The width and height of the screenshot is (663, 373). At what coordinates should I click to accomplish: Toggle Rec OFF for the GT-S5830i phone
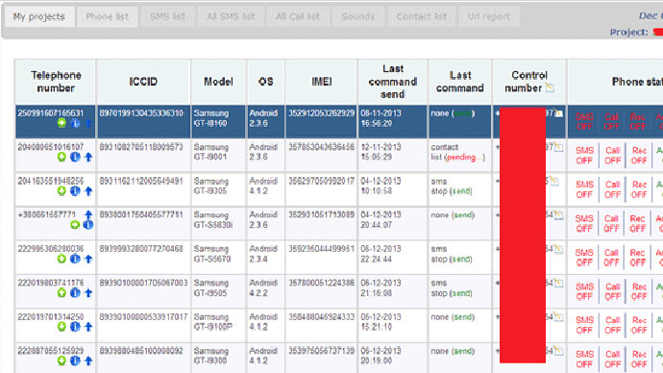pos(638,223)
